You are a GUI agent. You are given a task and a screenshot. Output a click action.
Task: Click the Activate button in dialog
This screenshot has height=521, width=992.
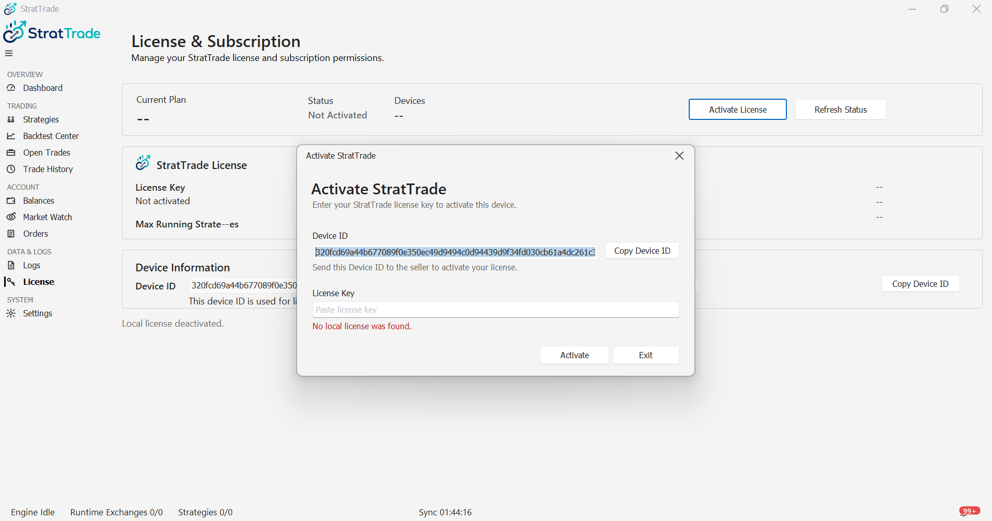[x=575, y=355]
